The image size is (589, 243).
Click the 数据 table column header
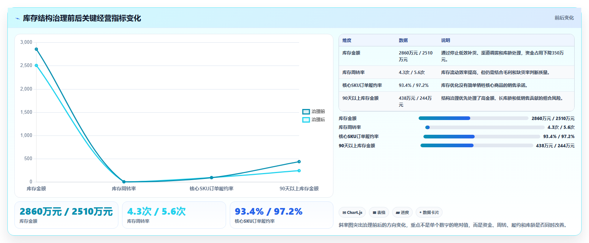pyautogui.click(x=403, y=40)
